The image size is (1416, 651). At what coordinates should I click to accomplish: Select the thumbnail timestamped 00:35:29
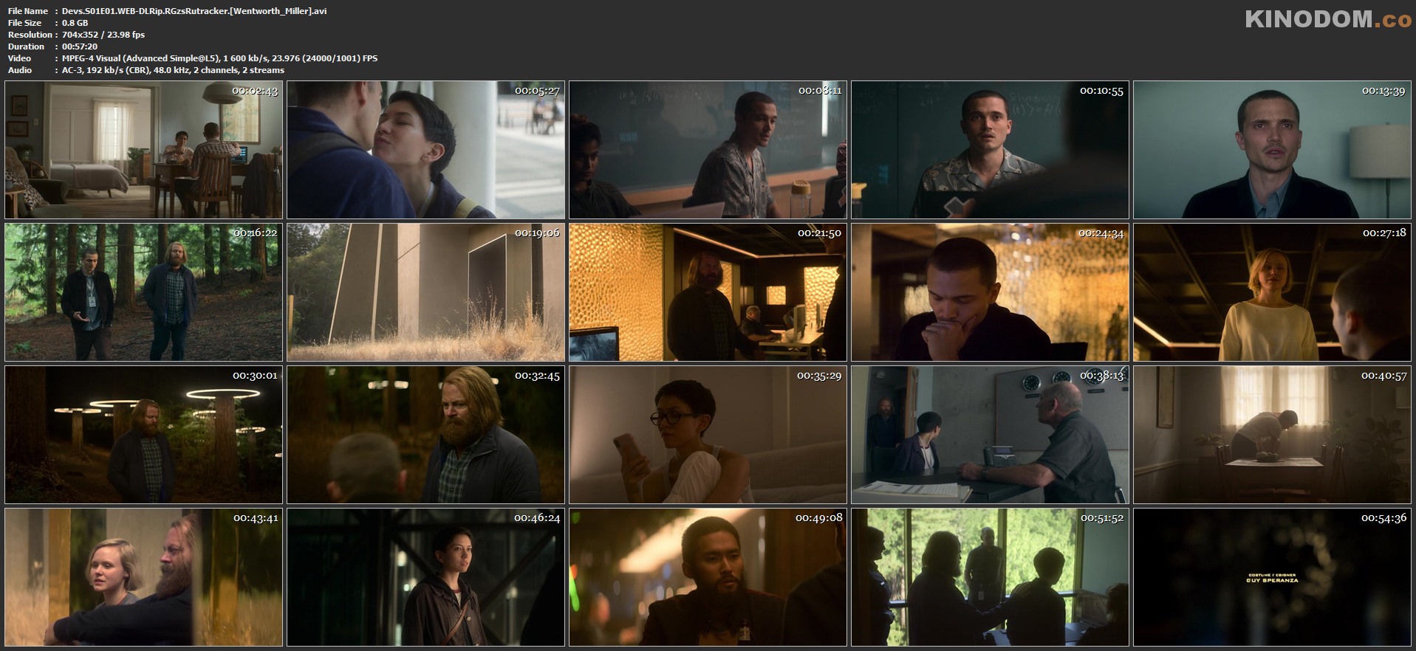pos(708,435)
